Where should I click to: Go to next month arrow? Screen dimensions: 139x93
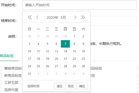point(75,17)
